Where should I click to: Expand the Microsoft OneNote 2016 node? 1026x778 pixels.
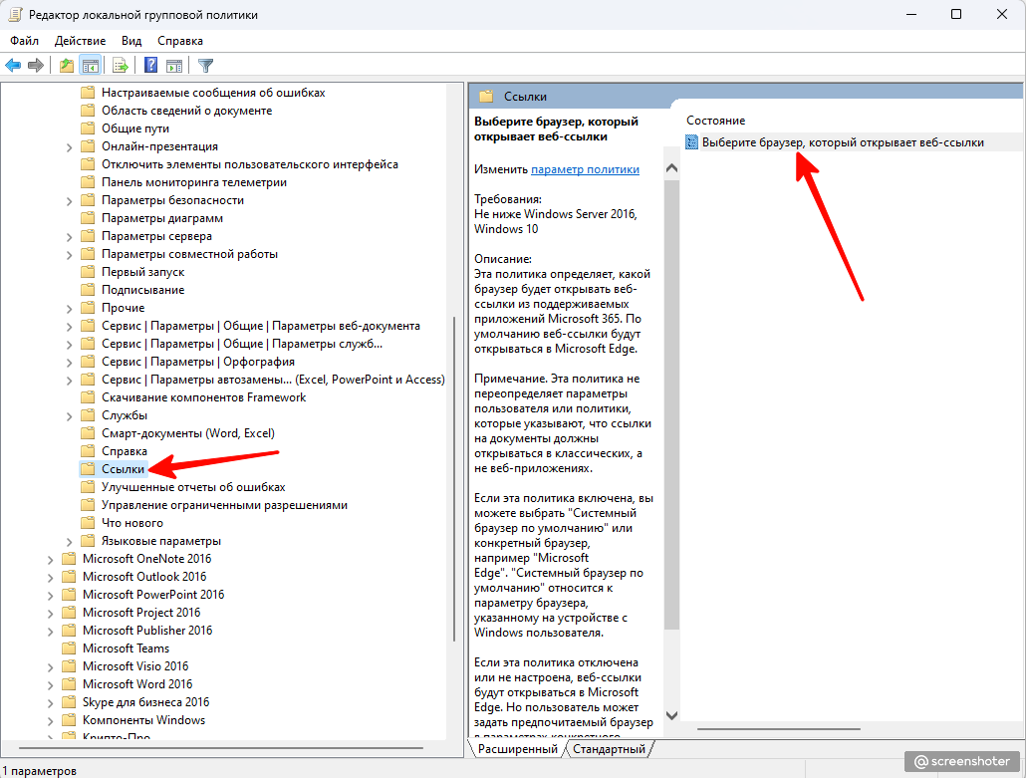51,560
